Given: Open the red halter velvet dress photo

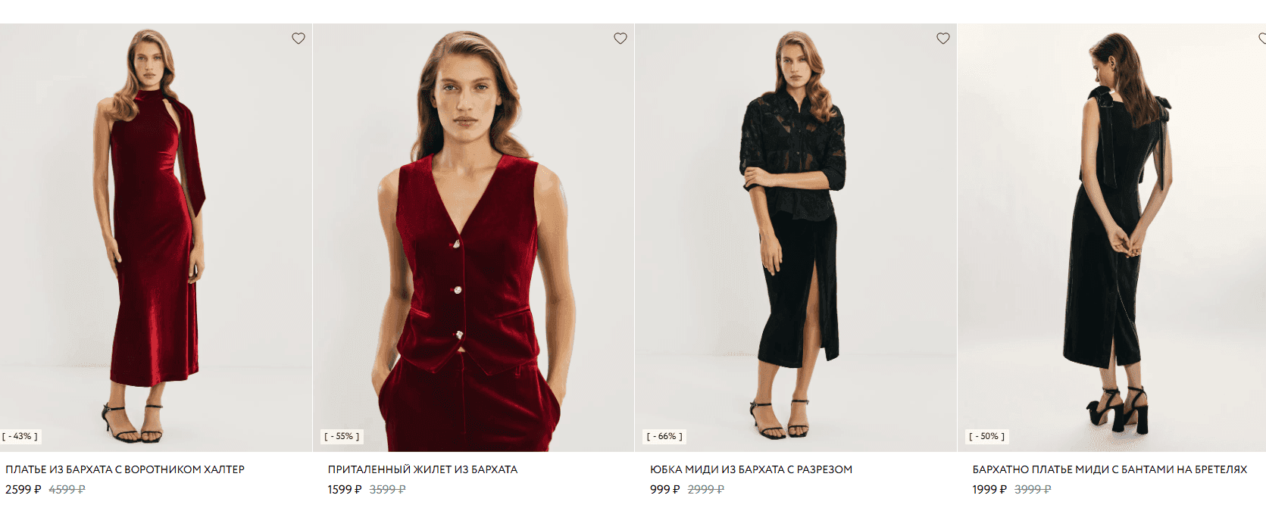Looking at the screenshot, I should 156,238.
